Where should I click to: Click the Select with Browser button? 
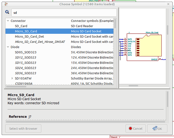pyautogui.click(x=23, y=129)
